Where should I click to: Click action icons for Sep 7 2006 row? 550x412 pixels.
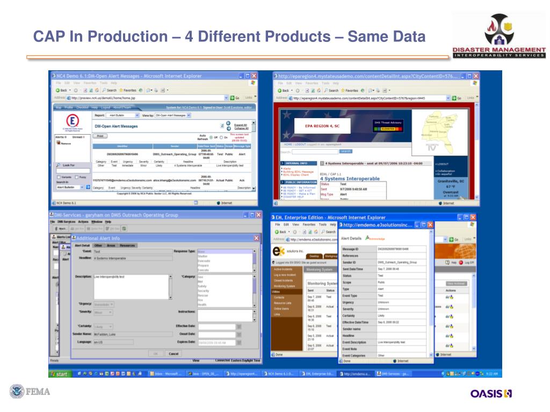(x=450, y=297)
